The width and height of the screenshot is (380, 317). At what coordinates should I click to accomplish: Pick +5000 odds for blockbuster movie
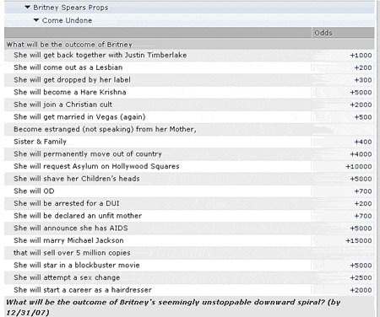[x=361, y=266]
